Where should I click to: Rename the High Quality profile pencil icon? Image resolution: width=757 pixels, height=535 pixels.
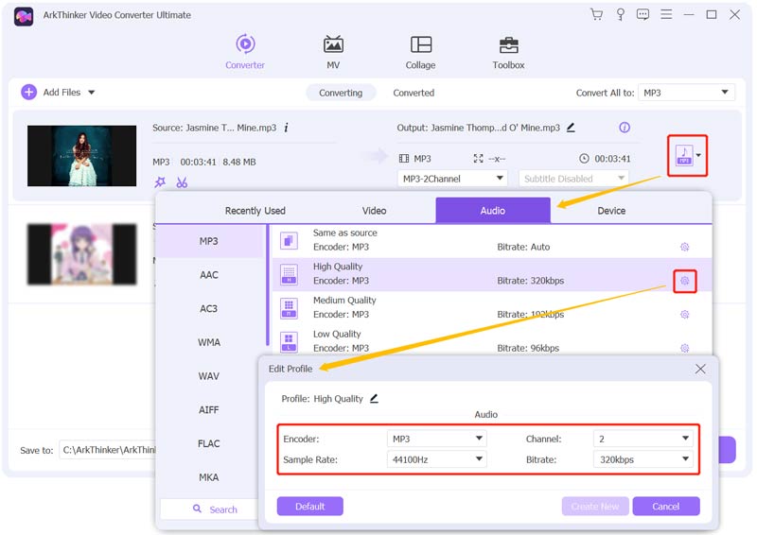click(x=374, y=399)
